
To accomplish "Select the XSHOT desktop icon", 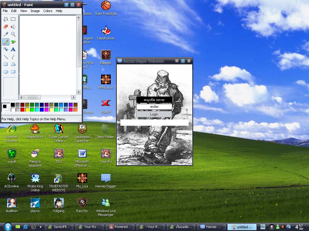I will 106,107.
